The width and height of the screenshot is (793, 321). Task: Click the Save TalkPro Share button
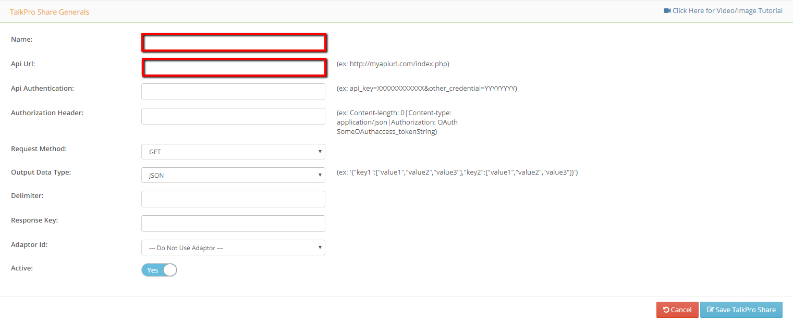click(x=741, y=310)
